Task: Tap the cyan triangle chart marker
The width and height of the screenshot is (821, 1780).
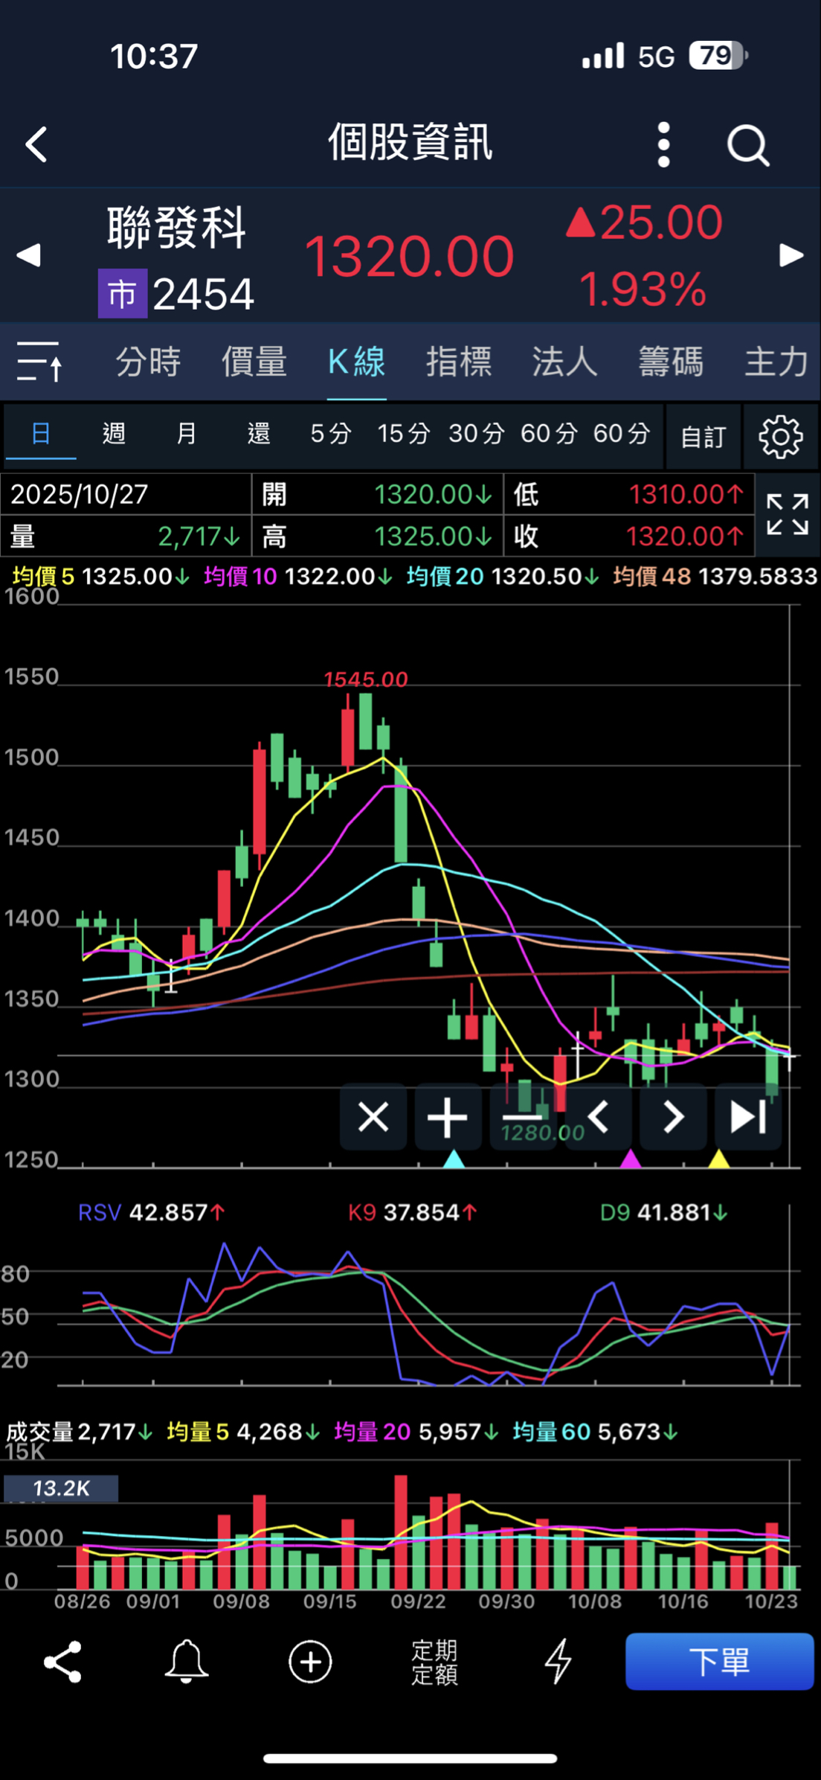Action: [454, 1159]
